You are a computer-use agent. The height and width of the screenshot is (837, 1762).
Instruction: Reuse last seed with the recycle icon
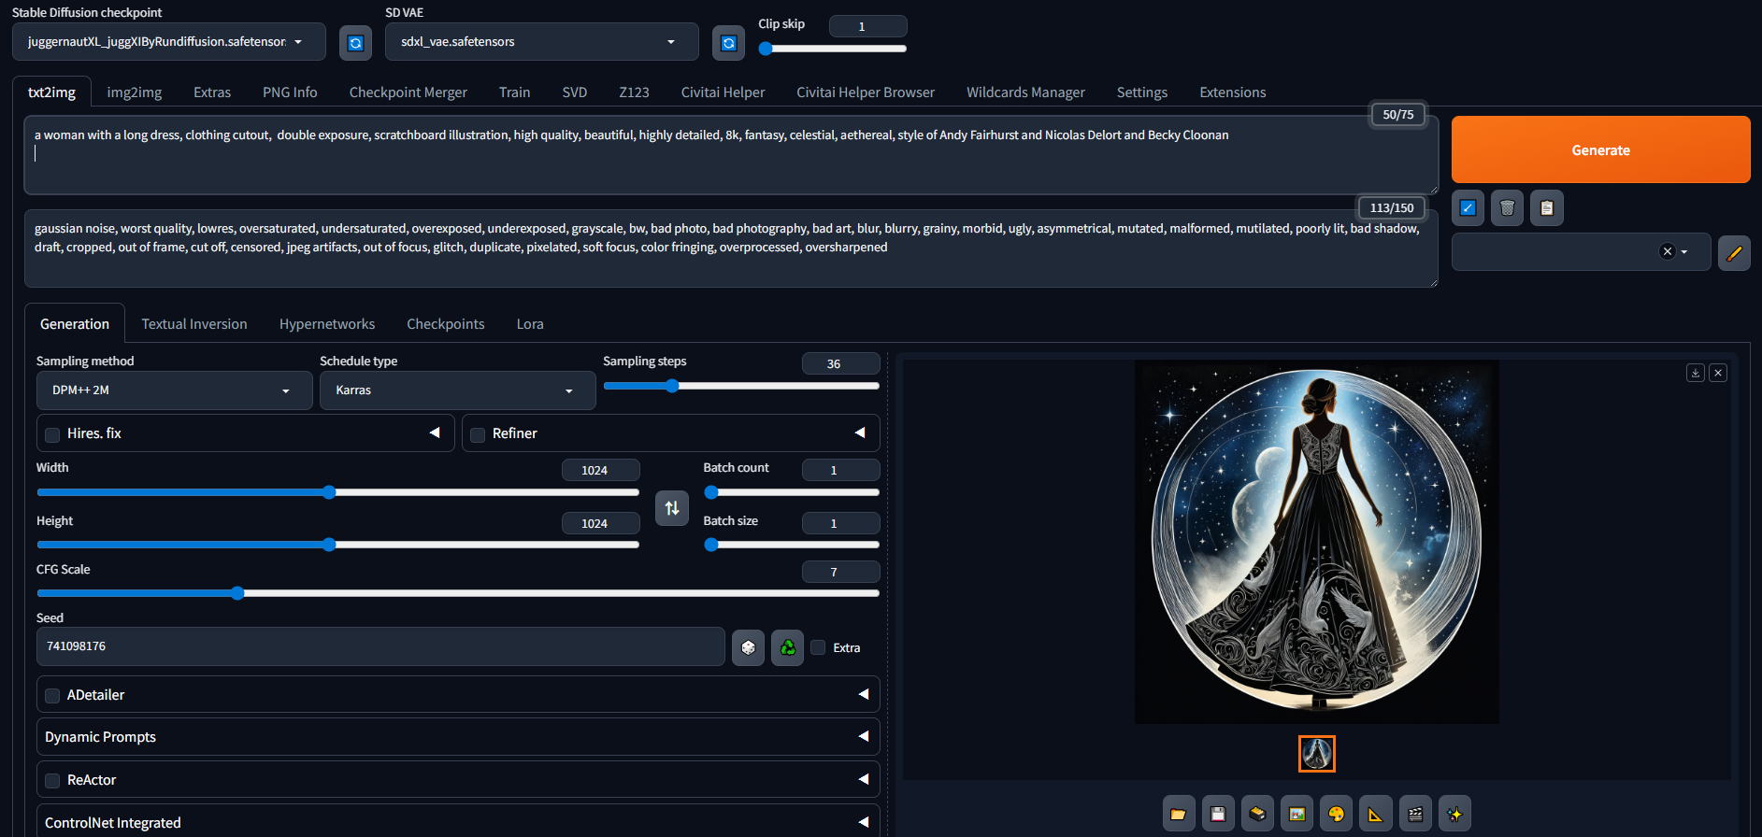788,647
